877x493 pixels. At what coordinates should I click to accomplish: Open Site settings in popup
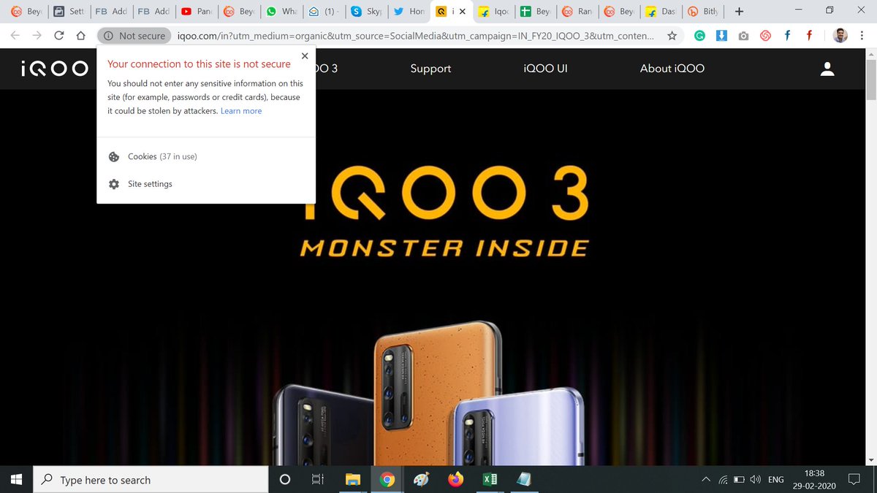[x=150, y=184]
